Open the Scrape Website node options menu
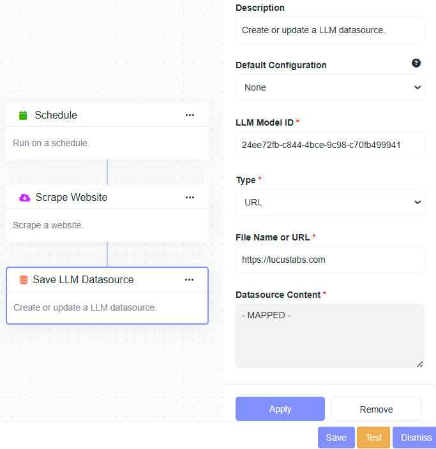 pos(190,198)
